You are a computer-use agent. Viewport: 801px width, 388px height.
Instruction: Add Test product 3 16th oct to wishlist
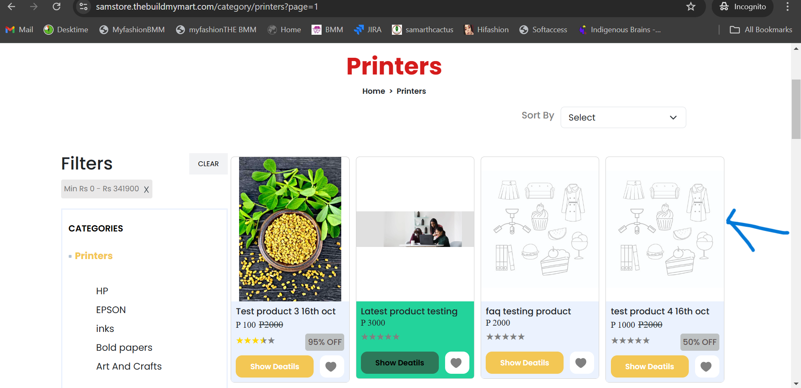pyautogui.click(x=332, y=366)
